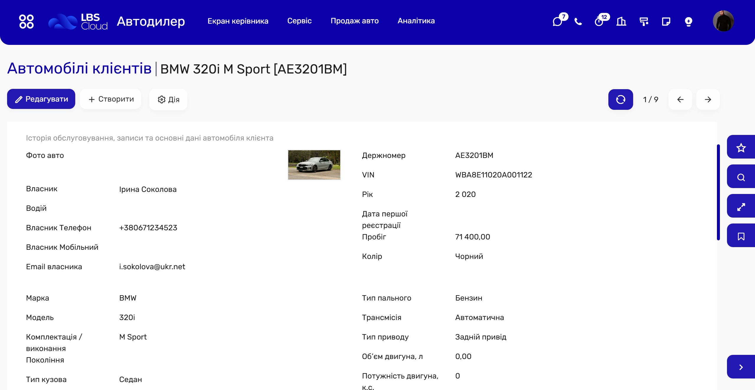Click the body type value Седан
755x390 pixels.
point(131,379)
